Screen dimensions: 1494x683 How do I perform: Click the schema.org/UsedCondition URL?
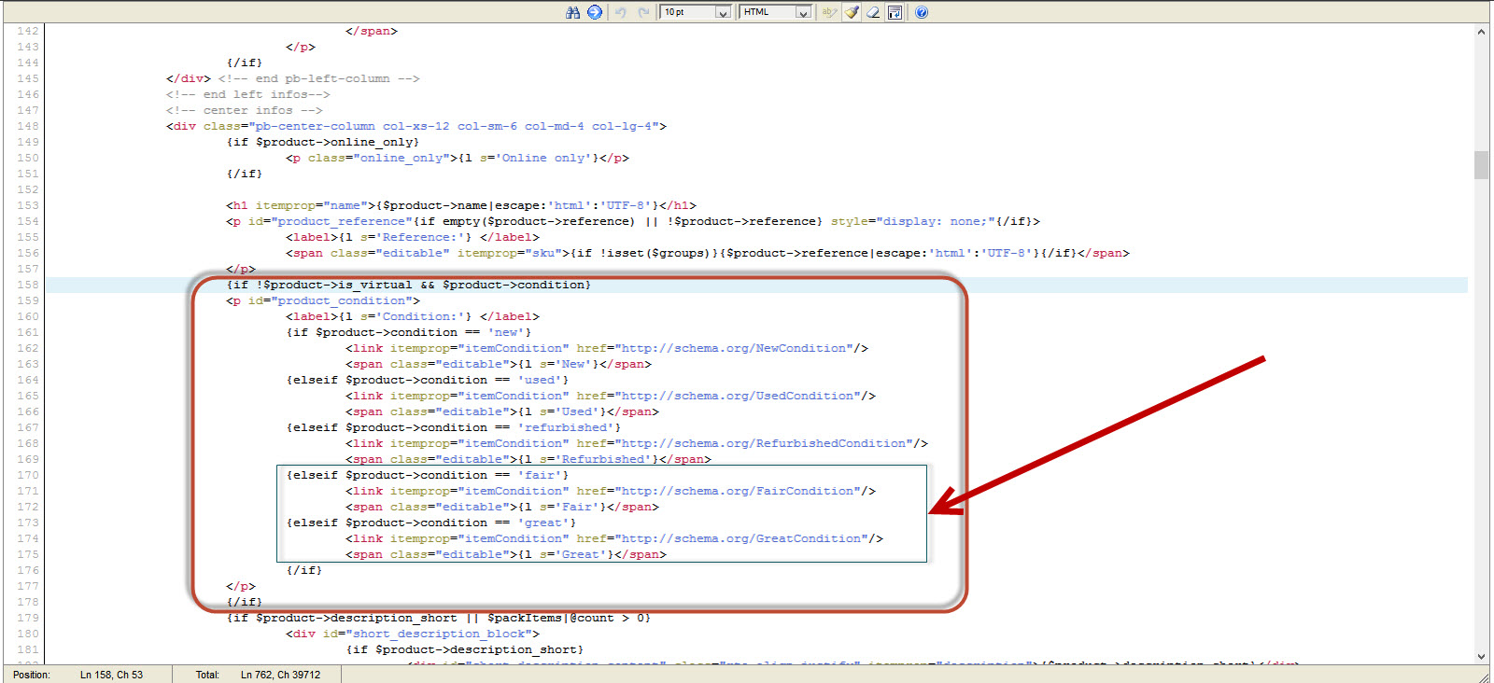point(737,396)
